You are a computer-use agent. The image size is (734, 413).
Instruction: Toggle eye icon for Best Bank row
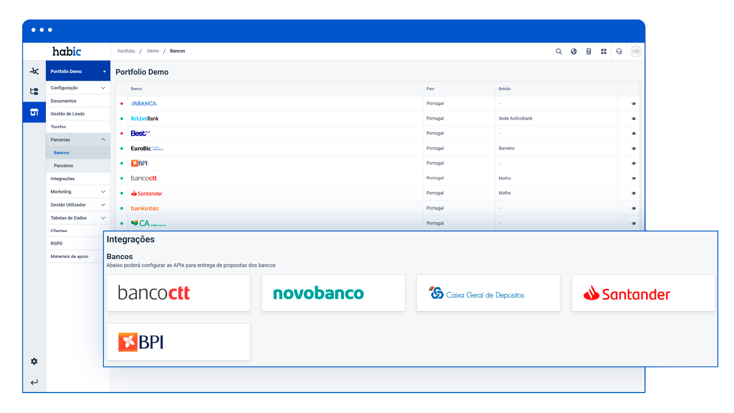point(633,133)
